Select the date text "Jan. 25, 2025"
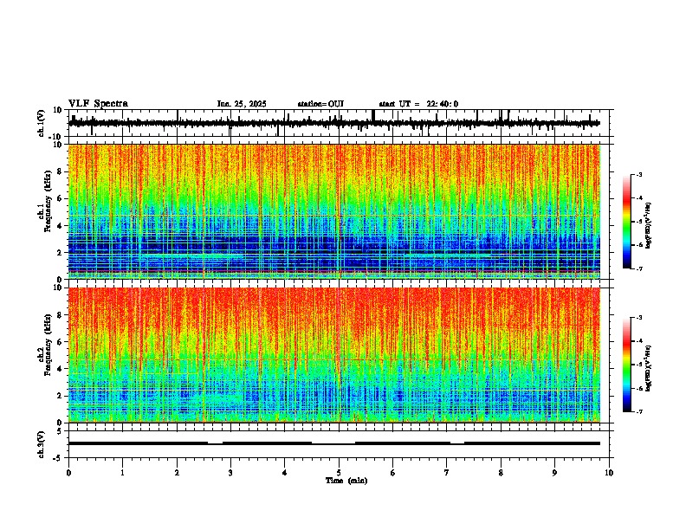This screenshot has height=530, width=686. [242, 104]
